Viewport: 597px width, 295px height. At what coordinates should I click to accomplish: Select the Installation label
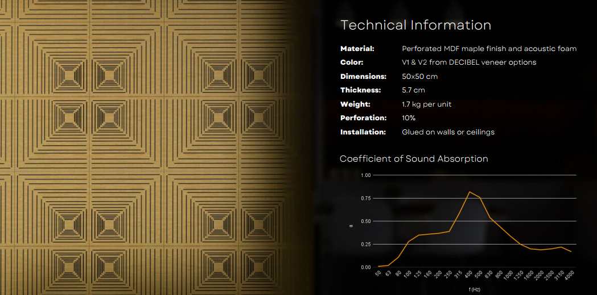pyautogui.click(x=363, y=132)
